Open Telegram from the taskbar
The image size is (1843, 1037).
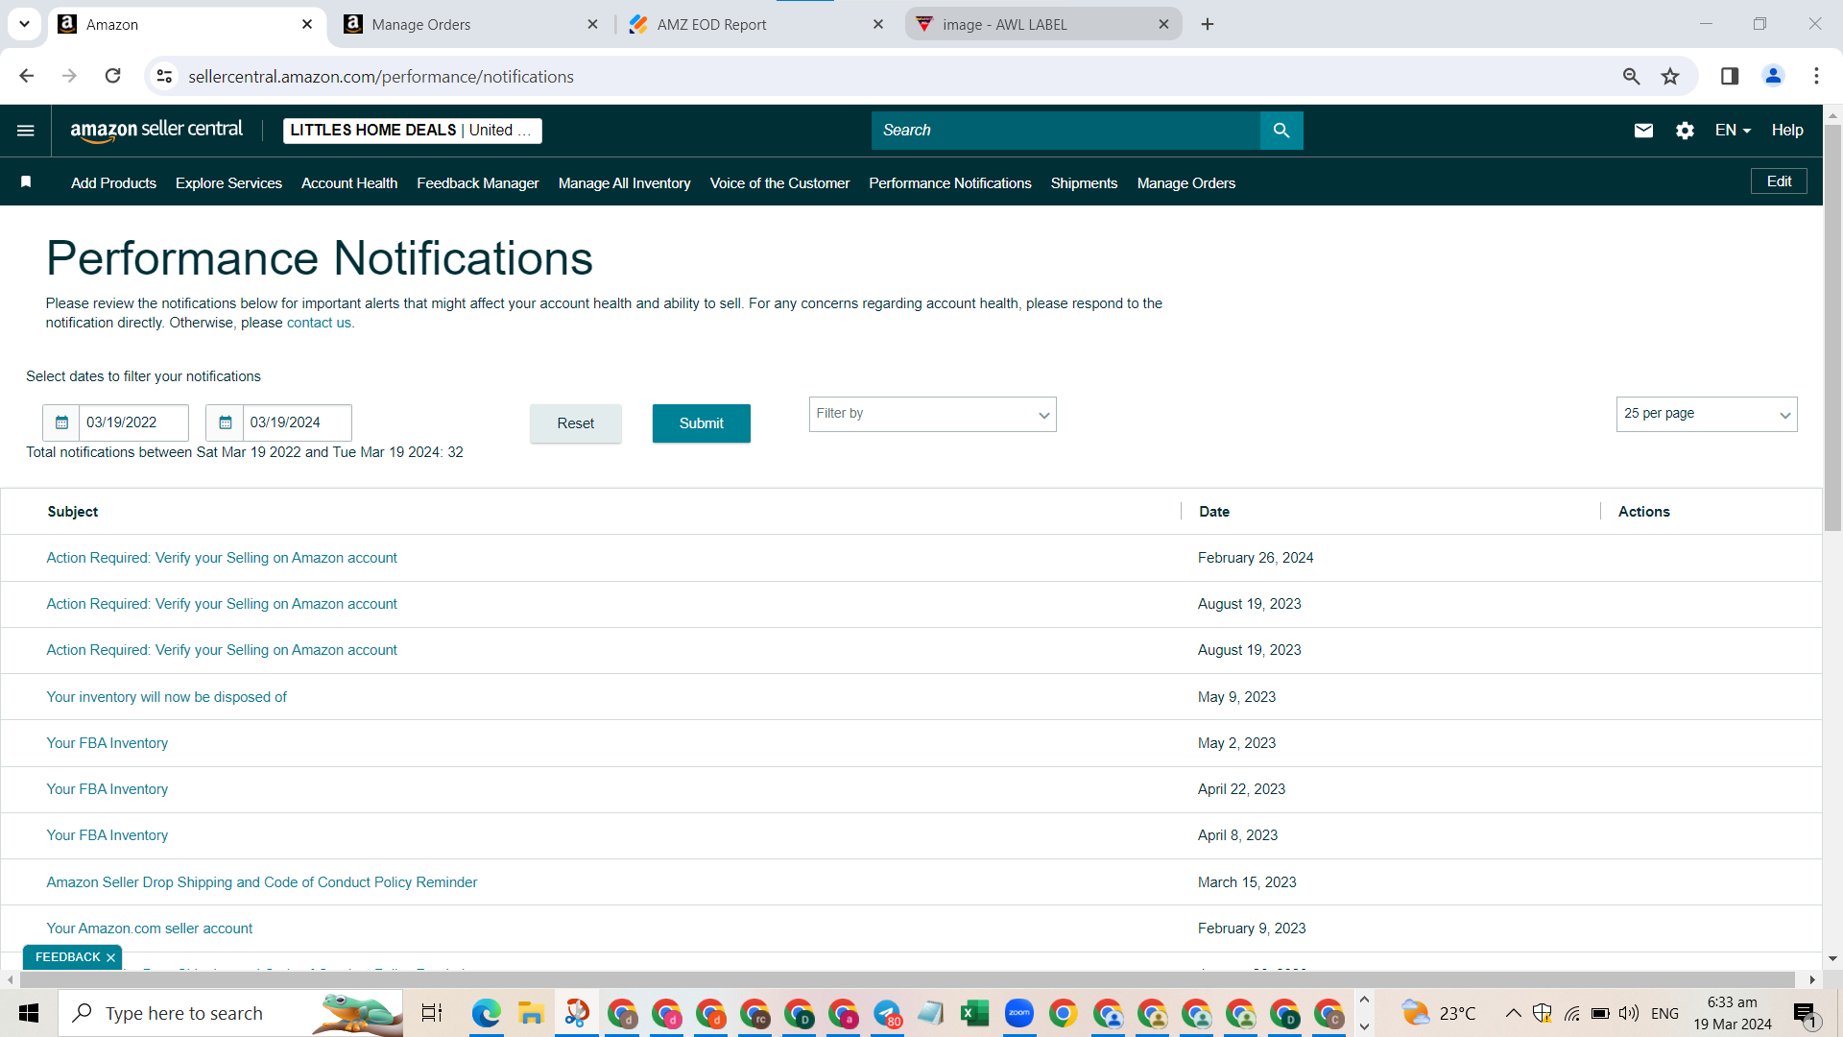[887, 1013]
